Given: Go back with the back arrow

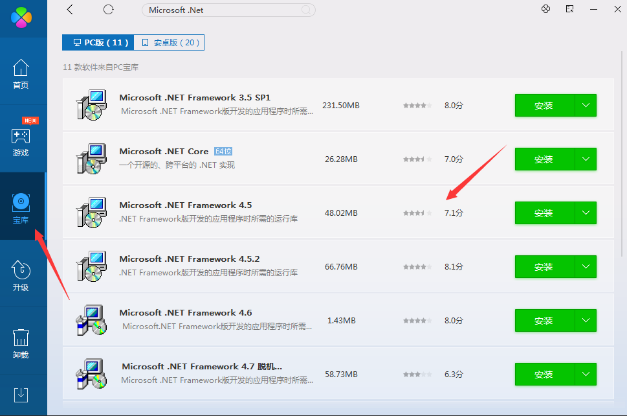Looking at the screenshot, I should click(x=70, y=10).
